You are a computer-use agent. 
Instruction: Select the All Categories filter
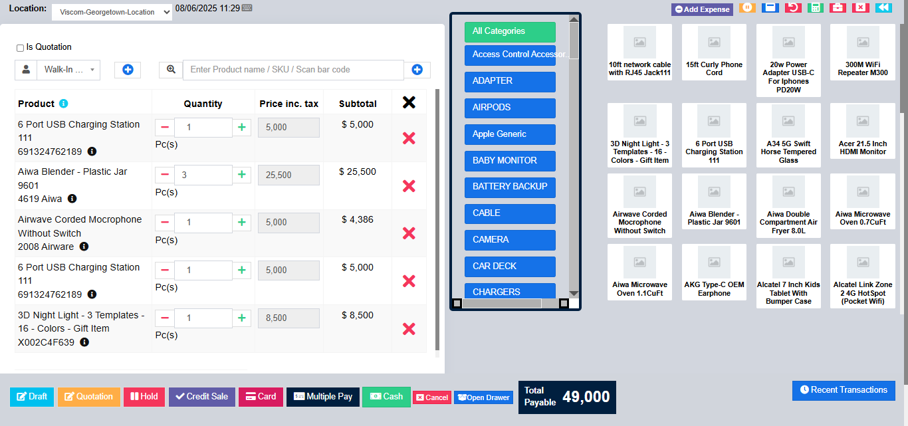pos(510,32)
